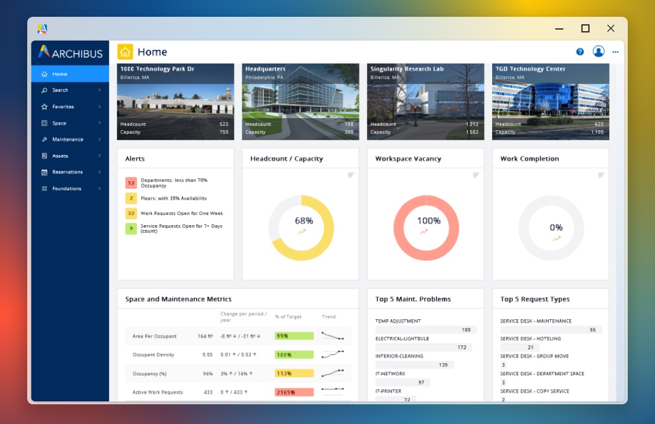Click the Archibus logo in sidebar
The width and height of the screenshot is (655, 424).
coord(70,53)
